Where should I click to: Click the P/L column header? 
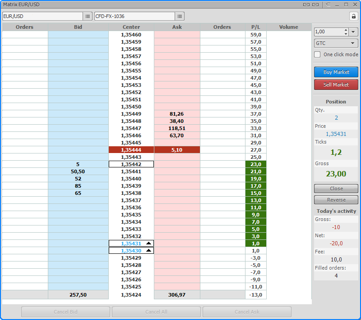(x=256, y=27)
